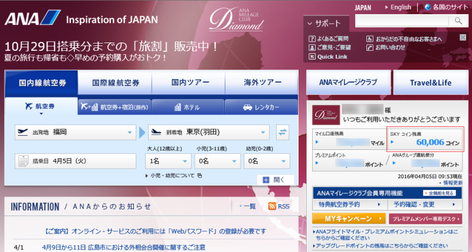Screen dimensions: 472x252
Task: Select 国内ツアー tab
Action: pos(188,83)
